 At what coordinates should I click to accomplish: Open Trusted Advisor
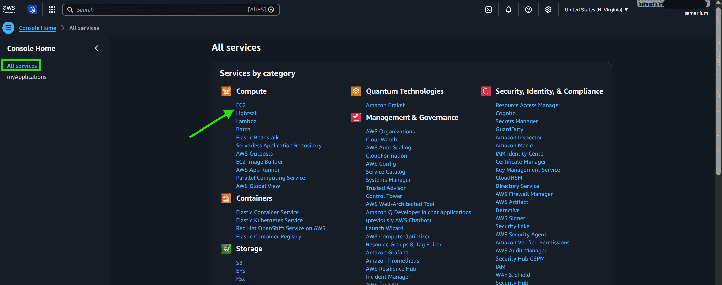point(385,188)
